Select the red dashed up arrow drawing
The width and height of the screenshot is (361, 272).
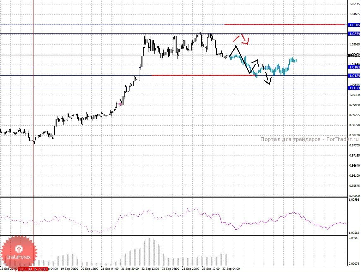pos(236,38)
